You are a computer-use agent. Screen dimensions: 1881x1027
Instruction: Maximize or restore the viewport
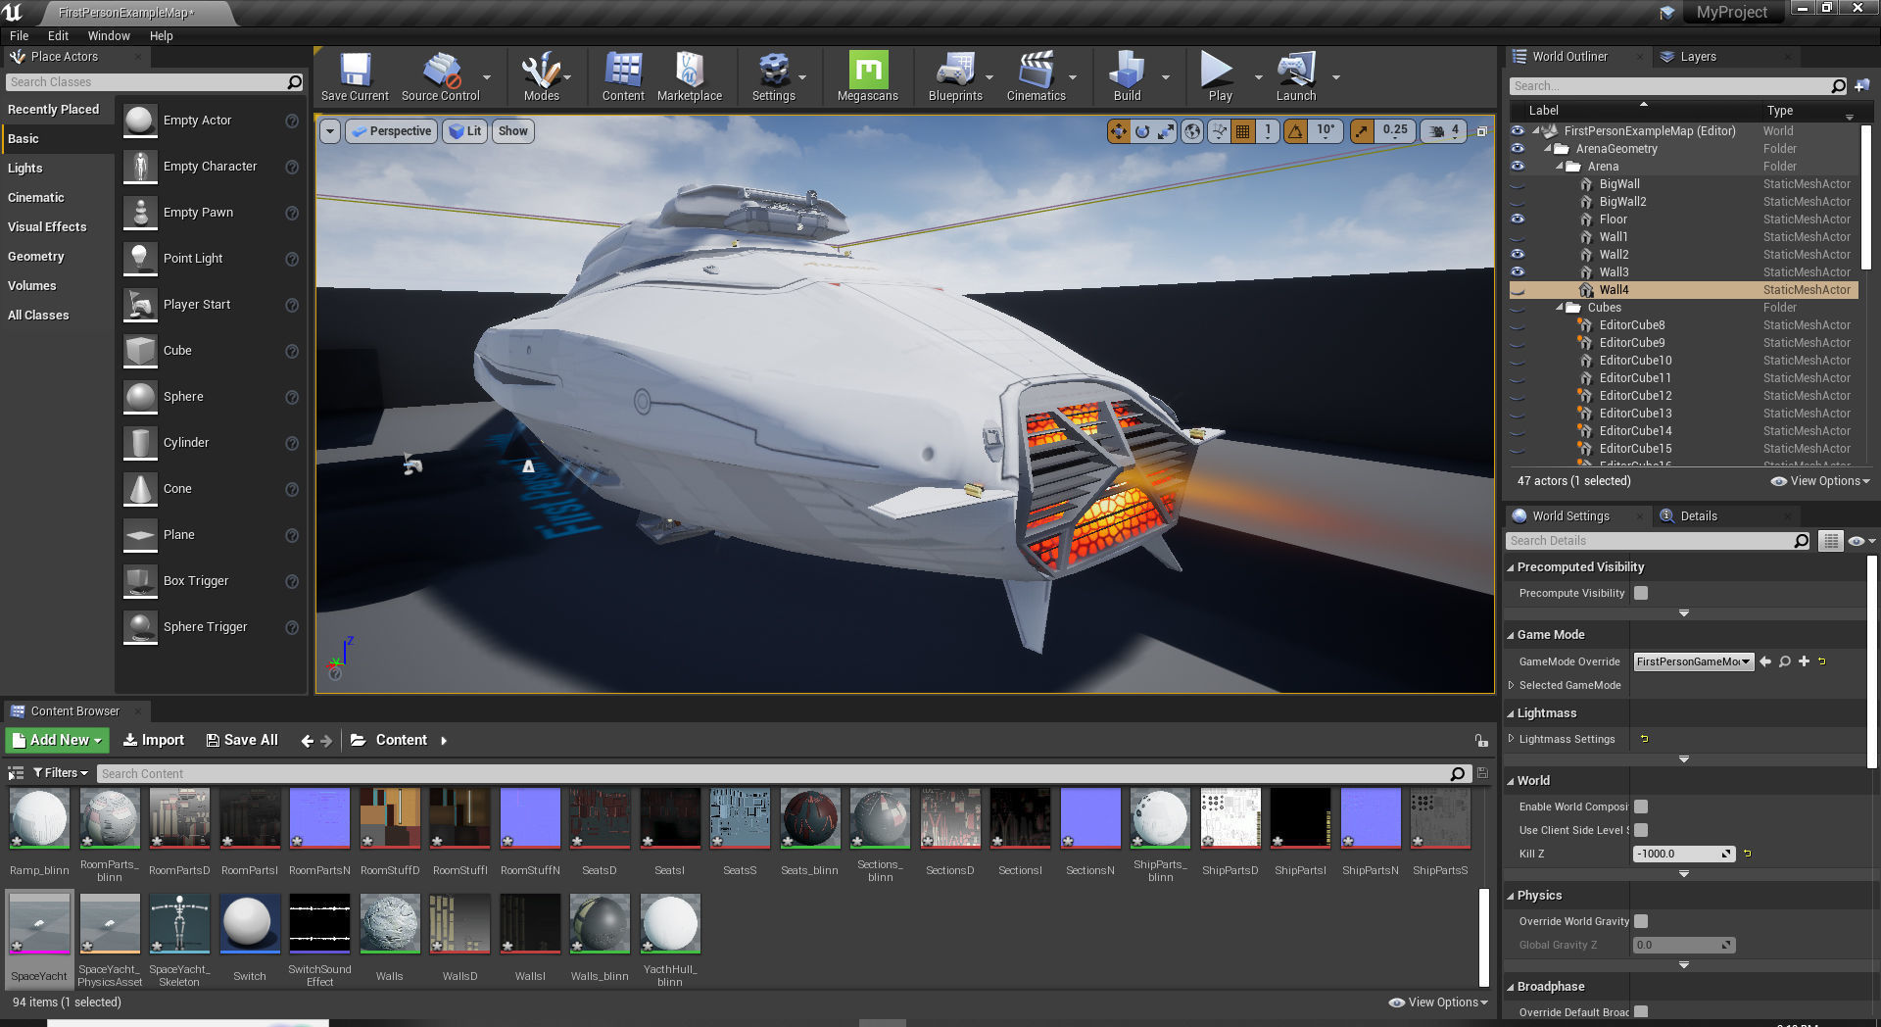coord(1481,131)
